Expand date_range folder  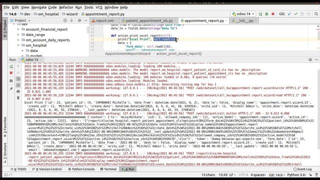pos(18,34)
